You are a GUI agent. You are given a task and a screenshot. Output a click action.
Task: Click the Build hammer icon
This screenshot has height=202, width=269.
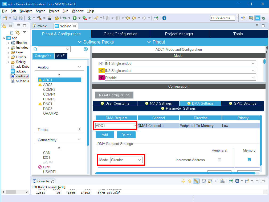pyautogui.click(x=39, y=18)
